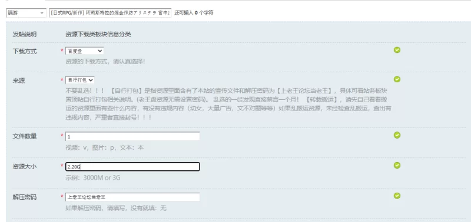
Task: Click the 解压密码 input field
Action: (132, 197)
